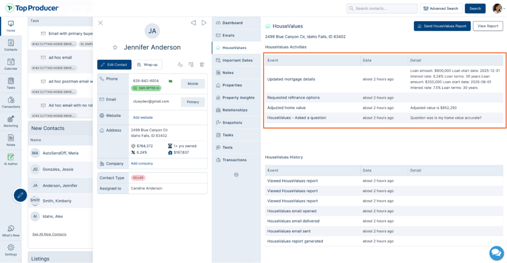This screenshot has height=263, width=507.
Task: Click the envelope icon beside Wrap-up
Action: coord(191,65)
